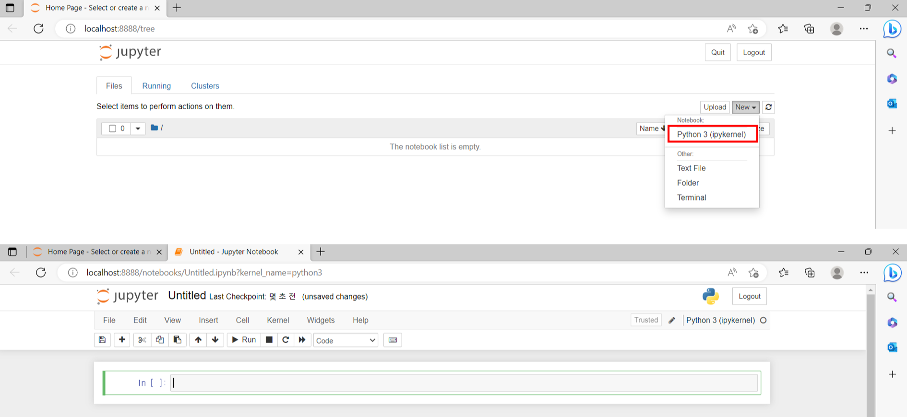Open Microsoft 365 sidebar icon in bottom window

[x=892, y=323]
